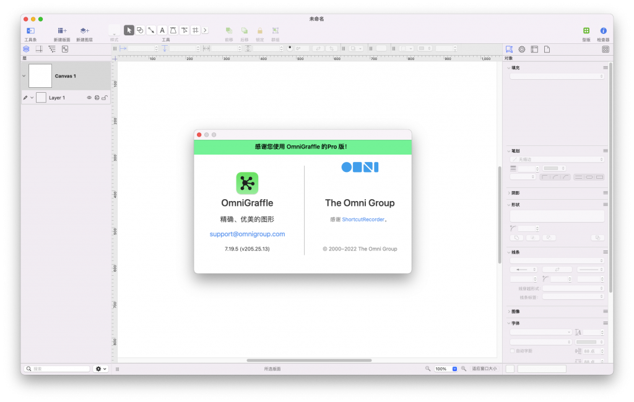Select the Point Editor tool
The width and height of the screenshot is (634, 402).
(185, 30)
